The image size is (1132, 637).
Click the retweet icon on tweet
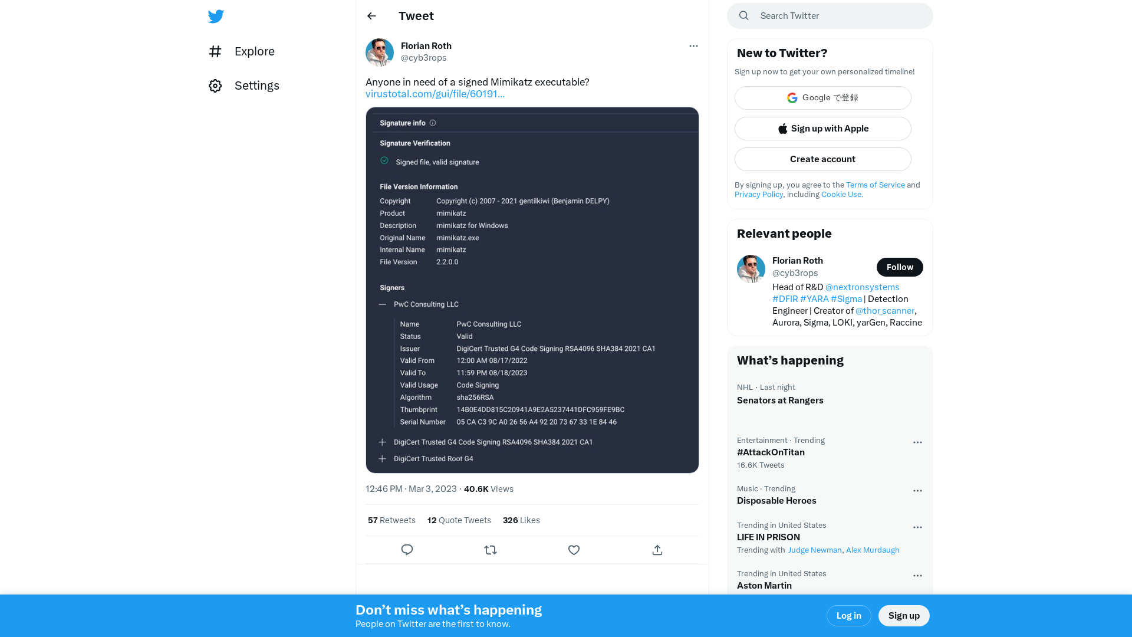point(490,550)
